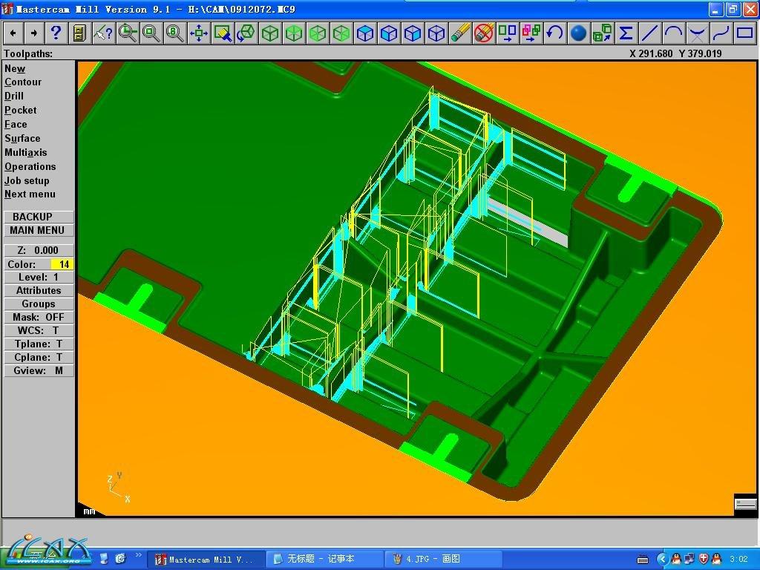Open help with the question mark icon
Viewport: 760px width, 570px height.
tap(56, 33)
